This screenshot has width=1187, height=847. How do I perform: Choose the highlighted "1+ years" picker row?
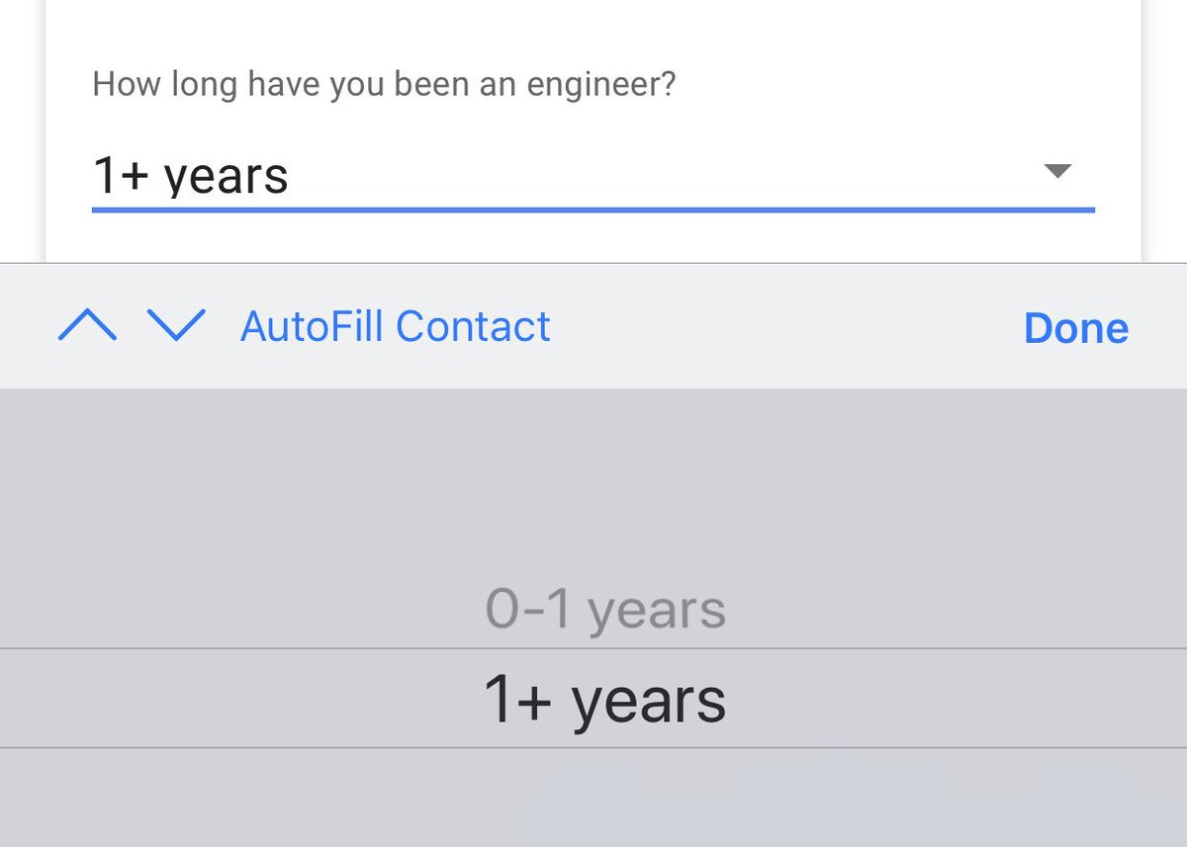click(x=604, y=699)
